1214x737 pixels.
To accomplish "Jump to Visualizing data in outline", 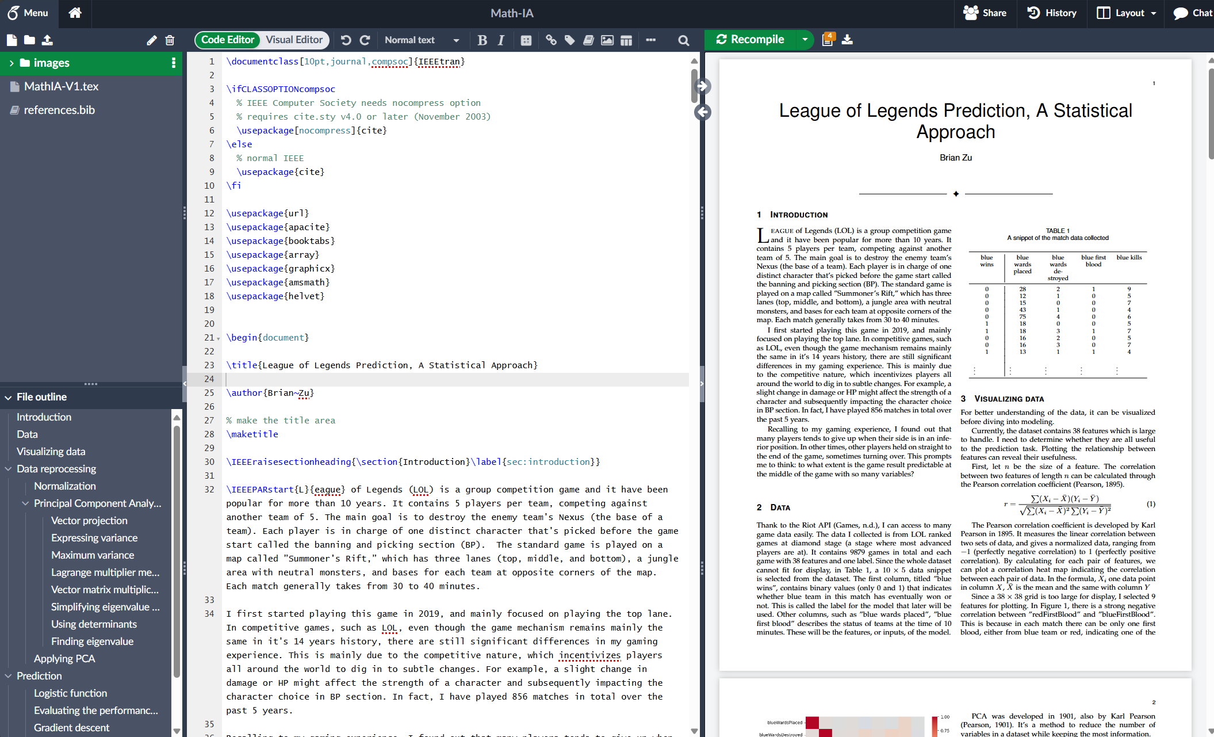I will coord(51,452).
